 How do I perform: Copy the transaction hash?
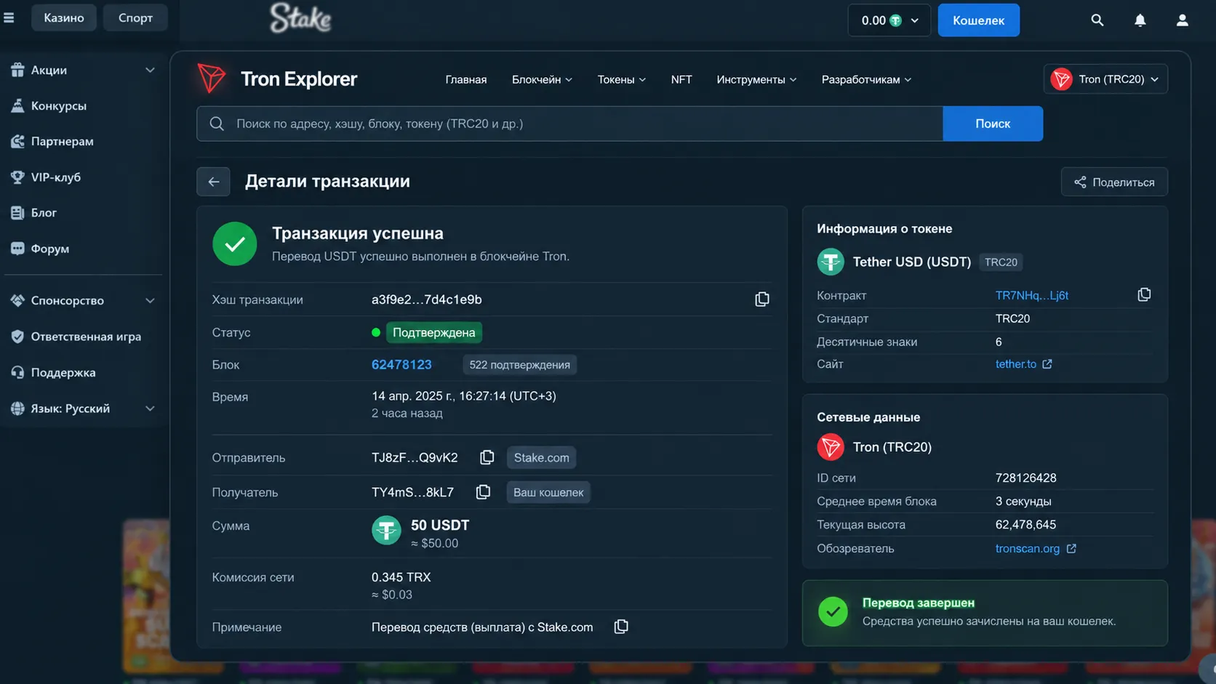[x=762, y=299]
